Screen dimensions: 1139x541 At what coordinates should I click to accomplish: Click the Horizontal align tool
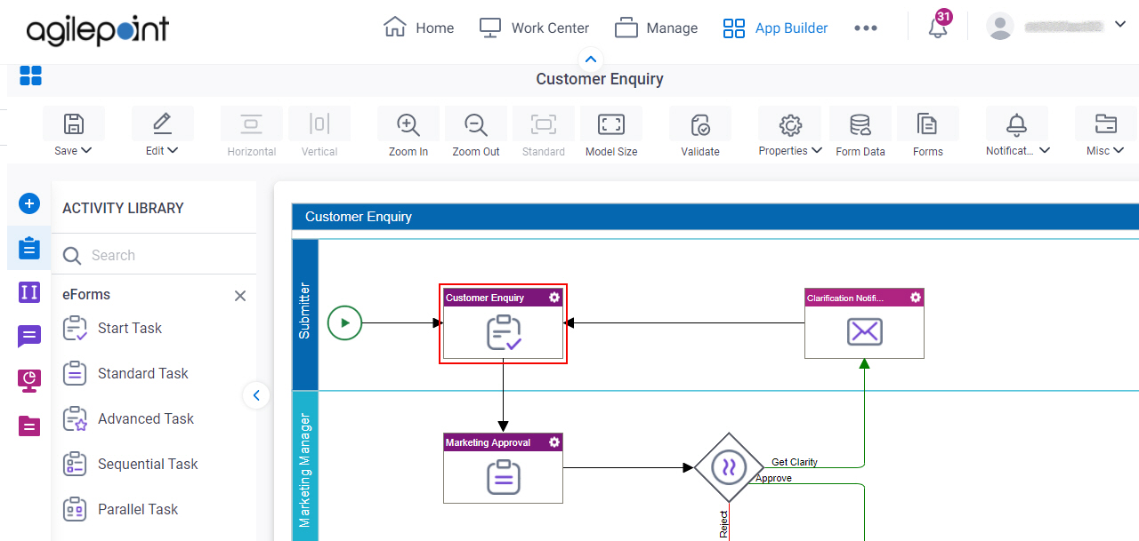(252, 132)
